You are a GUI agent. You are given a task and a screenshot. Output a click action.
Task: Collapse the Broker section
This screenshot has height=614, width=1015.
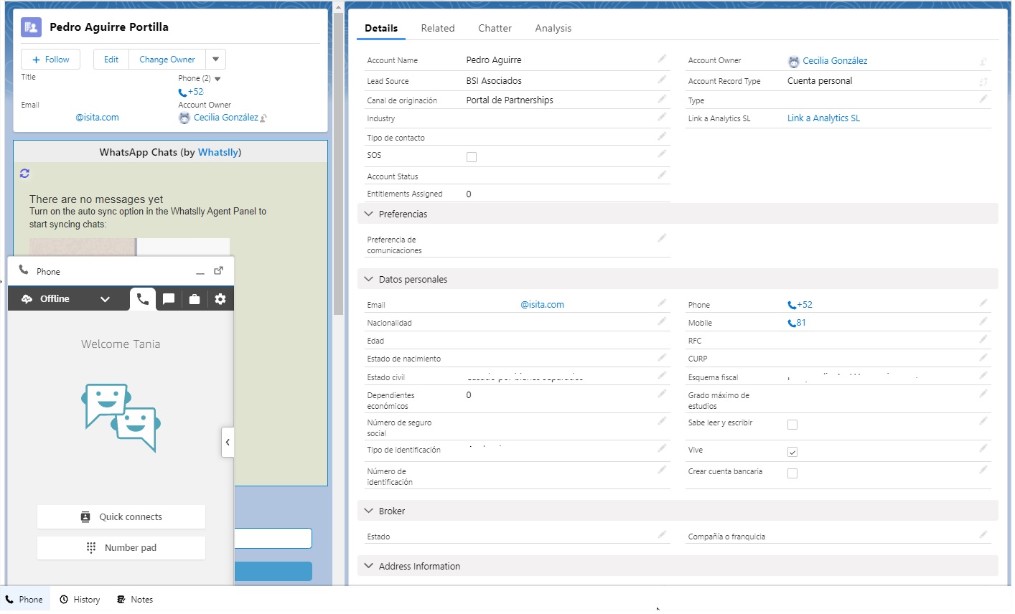click(369, 511)
